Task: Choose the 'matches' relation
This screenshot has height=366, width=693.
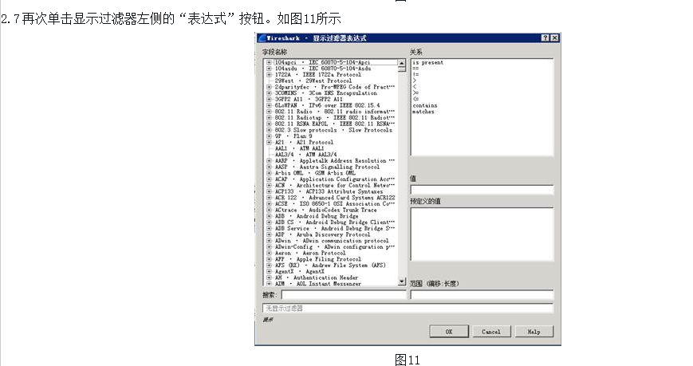Action: [423, 112]
